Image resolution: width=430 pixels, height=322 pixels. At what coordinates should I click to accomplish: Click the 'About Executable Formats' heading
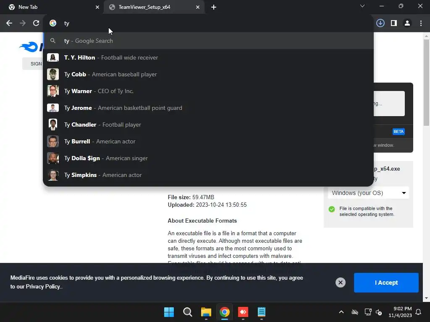[202, 221]
